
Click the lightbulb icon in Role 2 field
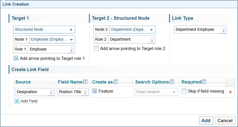click(152, 40)
